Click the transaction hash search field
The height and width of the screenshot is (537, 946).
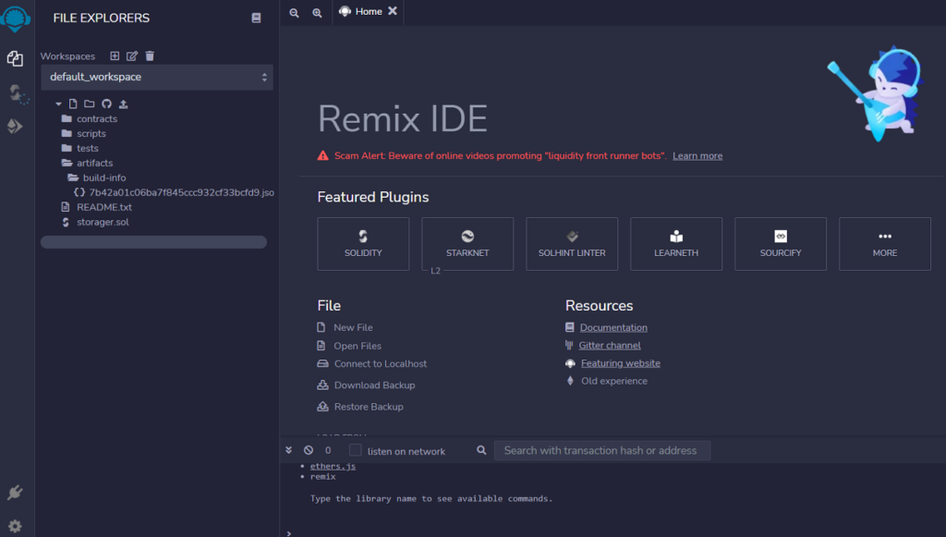coord(601,450)
